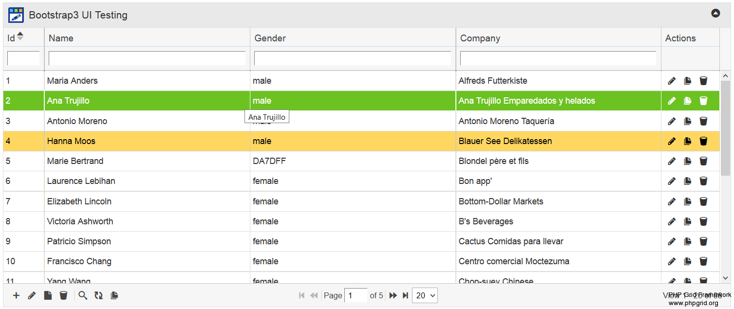Image resolution: width=734 pixels, height=309 pixels.
Task: Edit the Maria Anders row via pencil icon
Action: click(672, 81)
